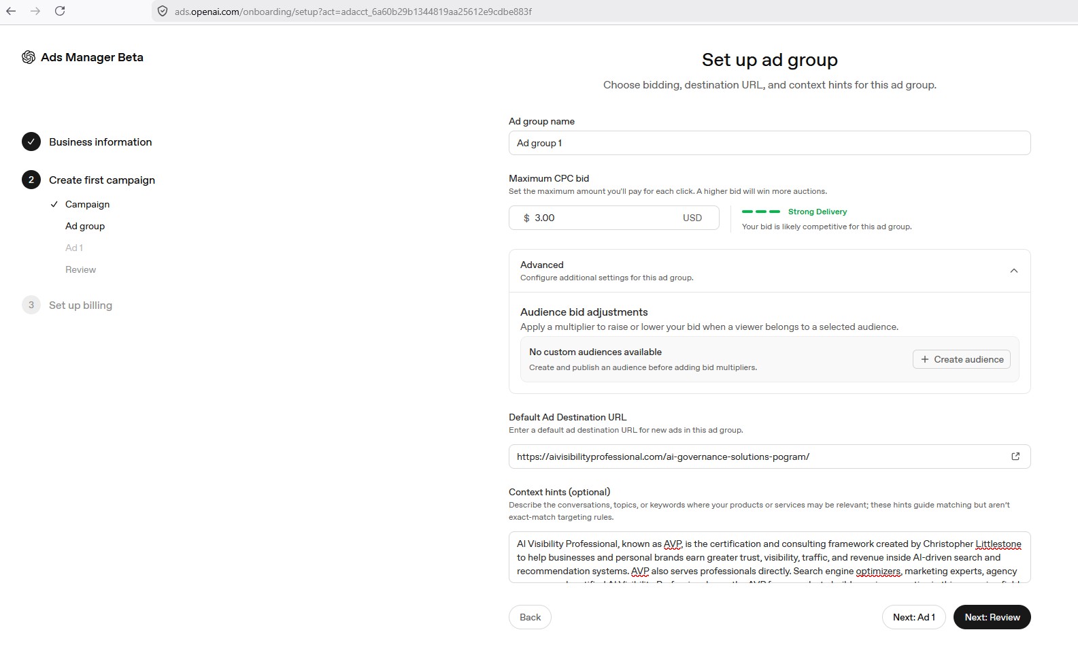
Task: Click the USD currency label
Action: point(692,218)
